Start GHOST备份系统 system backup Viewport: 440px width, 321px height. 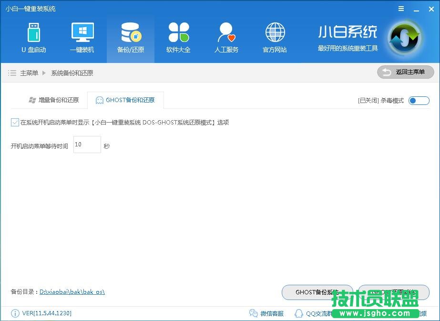pyautogui.click(x=317, y=292)
